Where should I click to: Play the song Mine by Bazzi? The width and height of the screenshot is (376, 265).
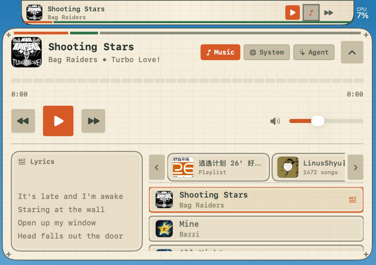click(x=256, y=229)
